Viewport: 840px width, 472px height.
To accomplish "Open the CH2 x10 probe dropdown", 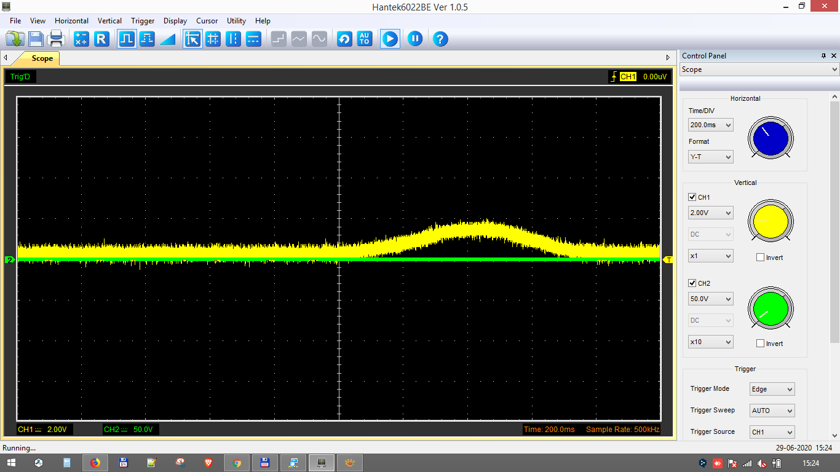I will [x=711, y=342].
